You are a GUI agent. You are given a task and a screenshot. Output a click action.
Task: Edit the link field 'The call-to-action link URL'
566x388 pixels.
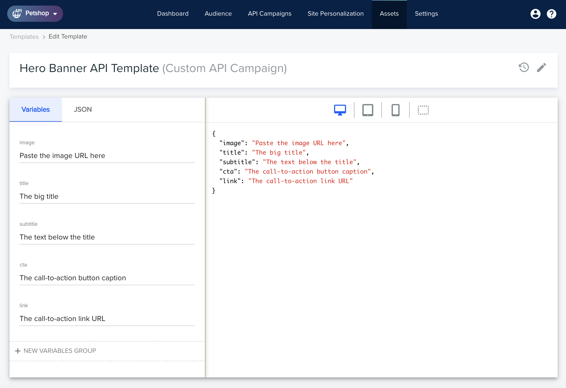tap(107, 318)
